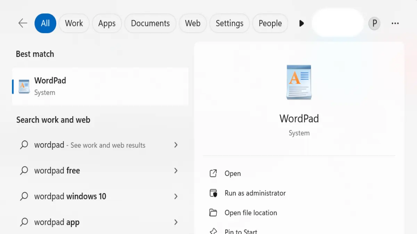417x234 pixels.
Task: Run WordPad as administrator
Action: tap(255, 193)
